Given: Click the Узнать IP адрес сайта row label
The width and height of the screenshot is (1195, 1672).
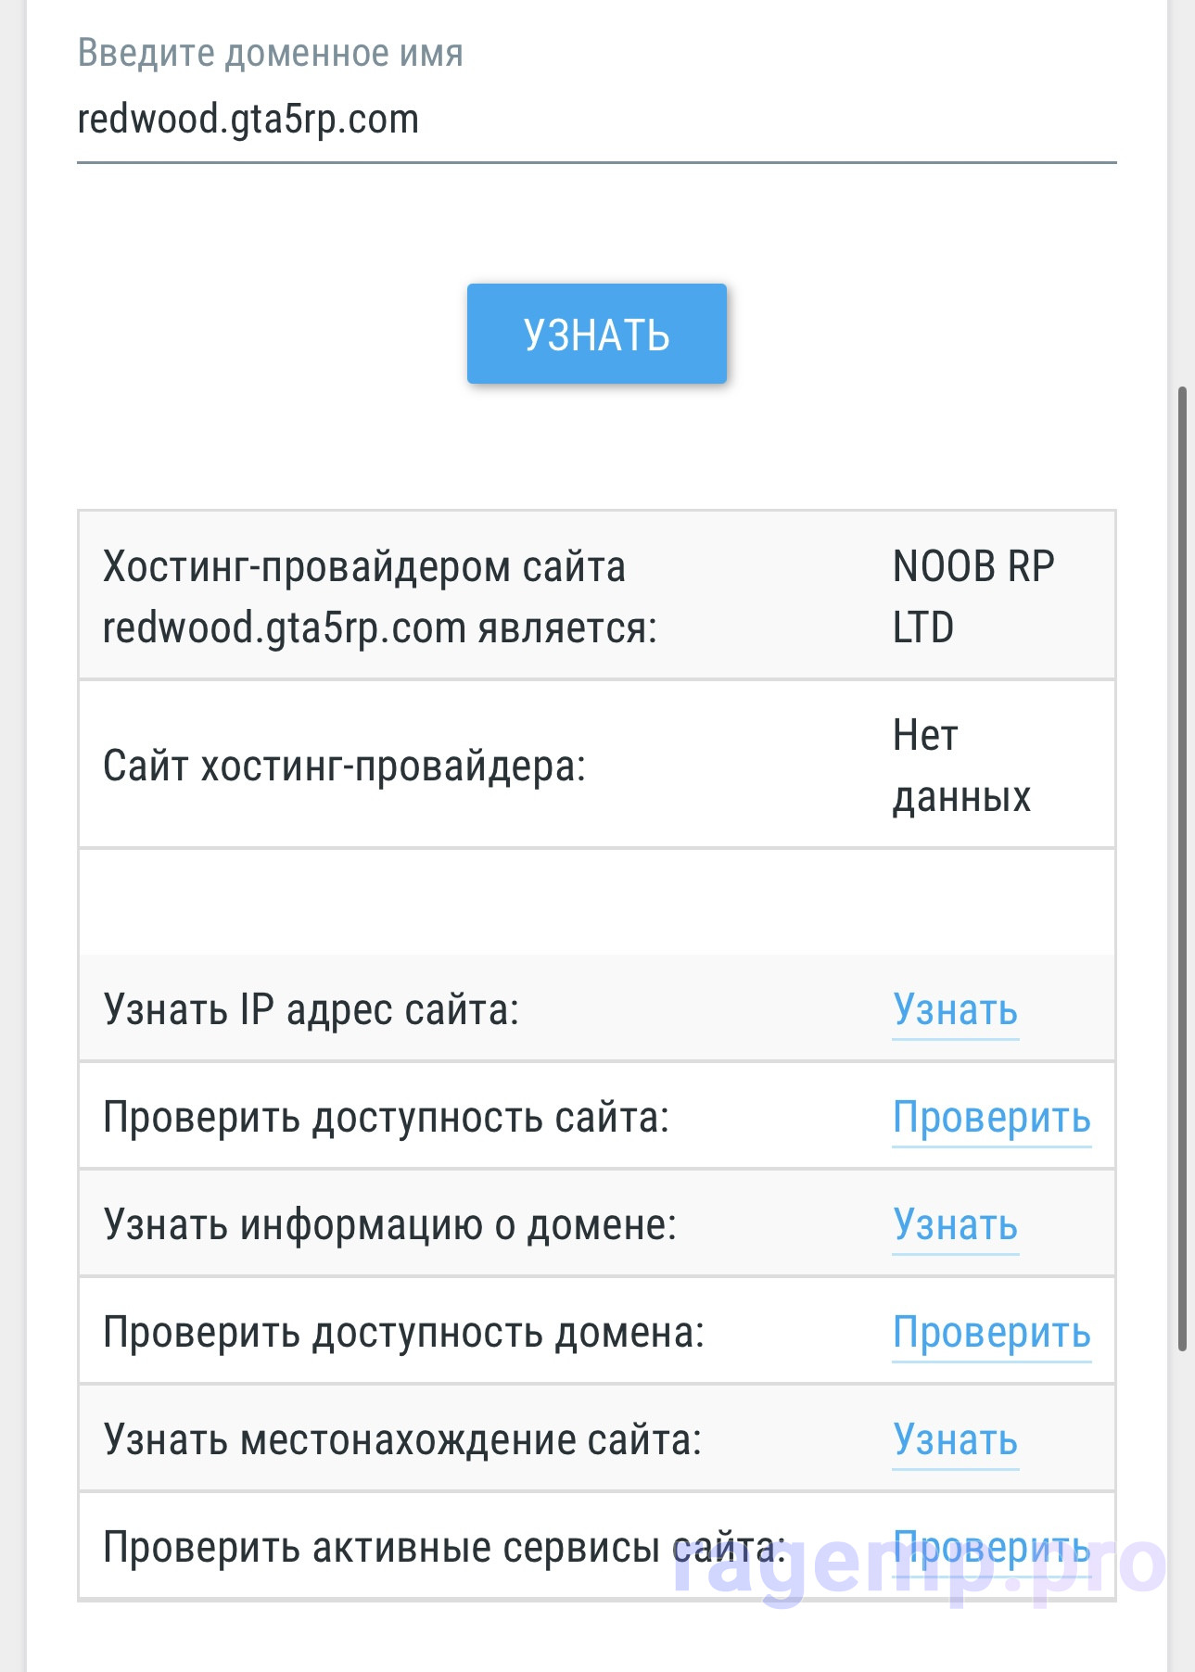Looking at the screenshot, I should [311, 1009].
